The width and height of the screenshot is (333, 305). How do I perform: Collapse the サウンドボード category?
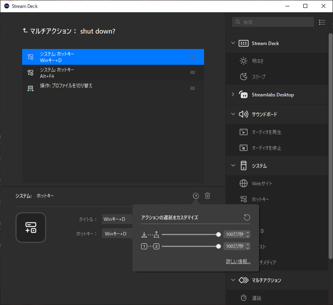(233, 114)
